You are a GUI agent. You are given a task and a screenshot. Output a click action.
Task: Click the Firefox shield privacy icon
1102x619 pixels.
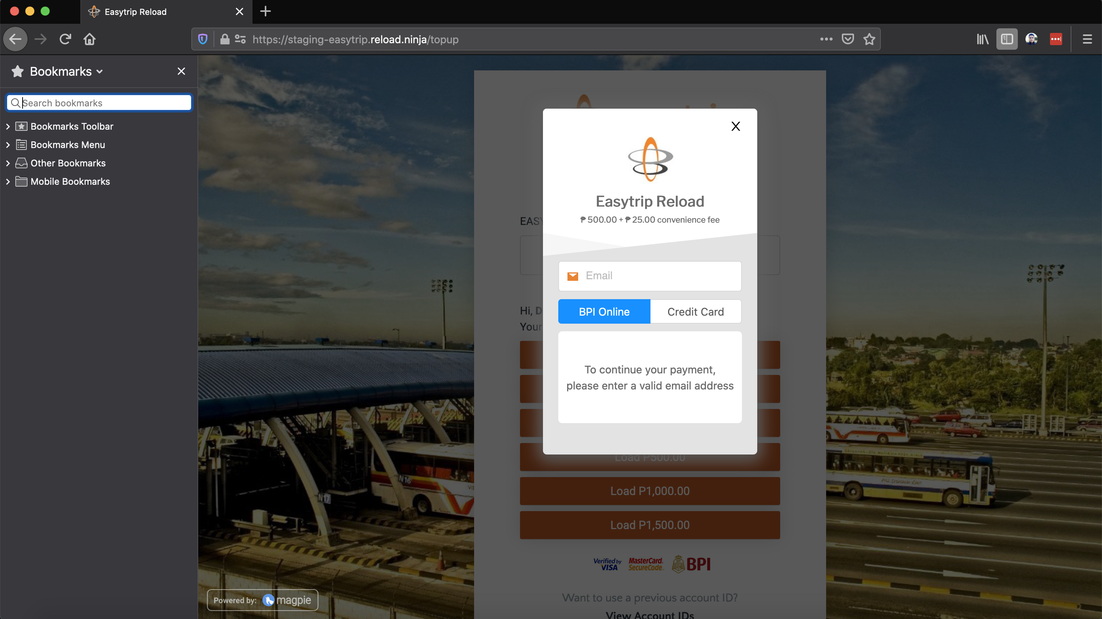(x=202, y=39)
